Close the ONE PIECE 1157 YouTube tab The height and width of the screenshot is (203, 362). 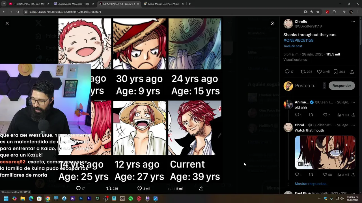48,4
